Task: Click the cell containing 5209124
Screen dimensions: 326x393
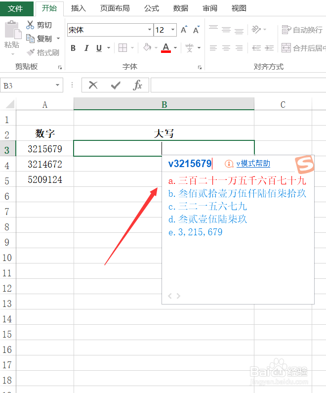Action: click(45, 179)
